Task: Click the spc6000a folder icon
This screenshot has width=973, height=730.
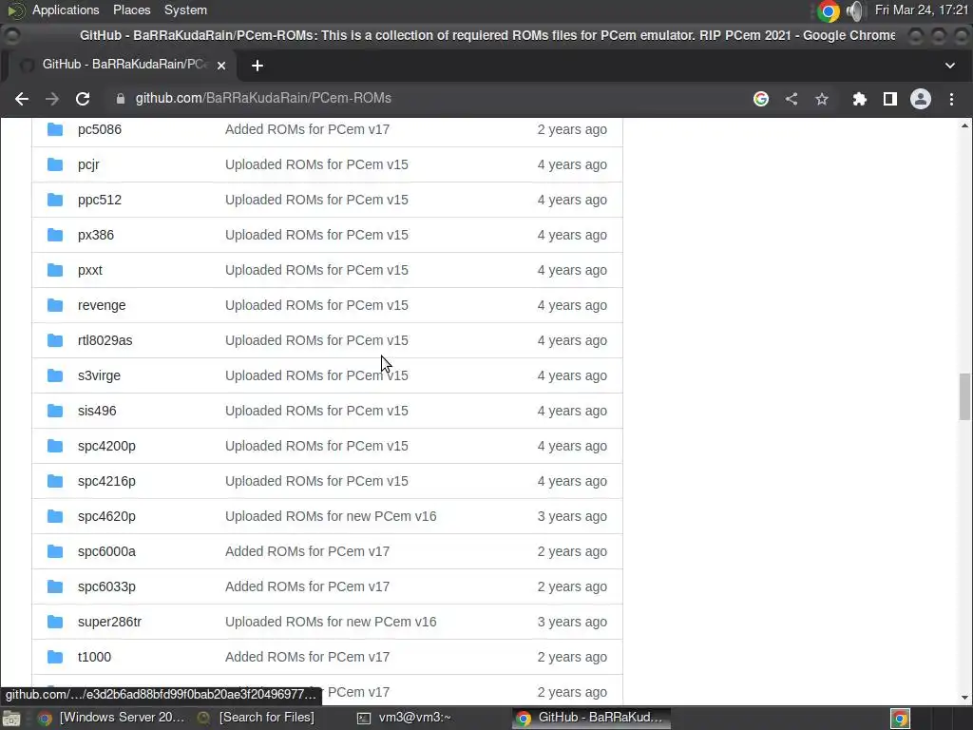Action: coord(55,551)
